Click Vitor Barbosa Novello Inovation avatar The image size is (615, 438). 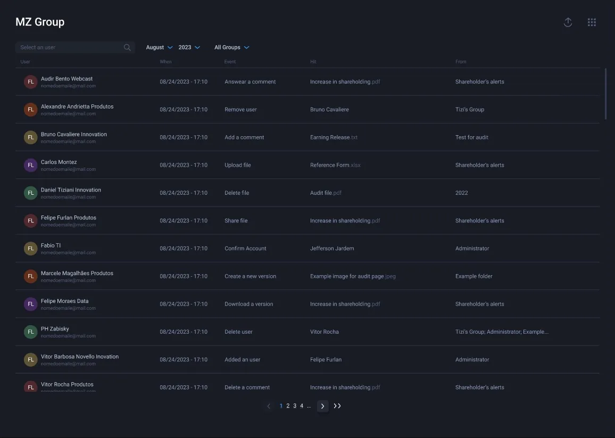pyautogui.click(x=31, y=360)
